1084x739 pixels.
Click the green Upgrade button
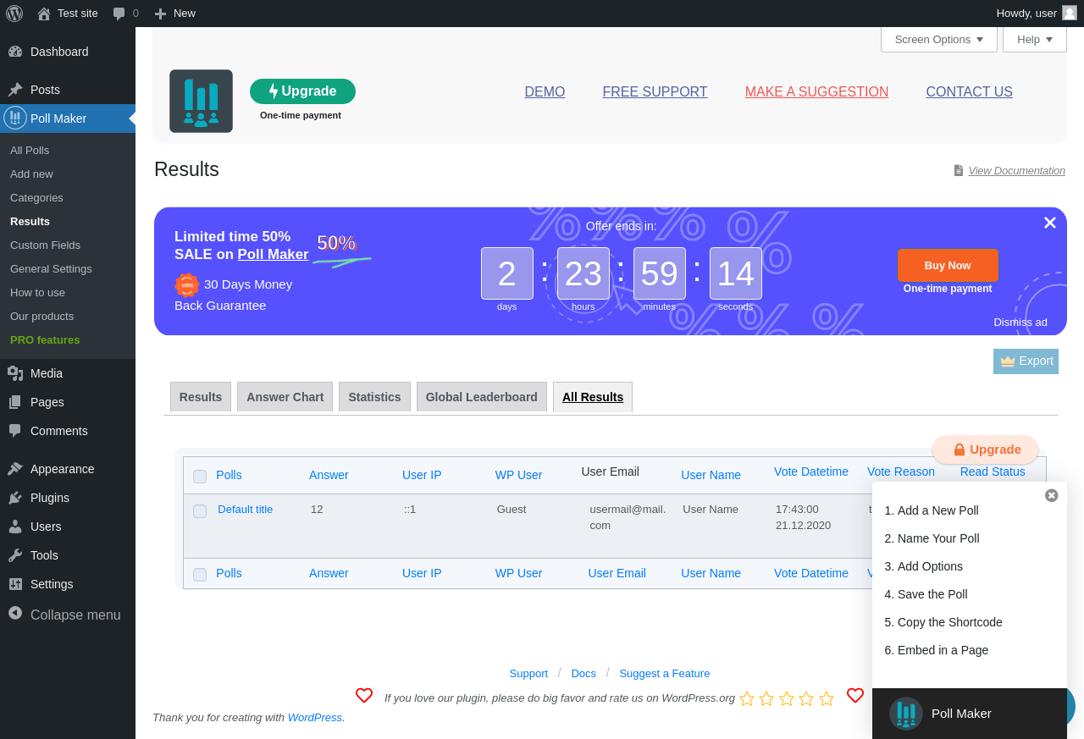coord(302,91)
